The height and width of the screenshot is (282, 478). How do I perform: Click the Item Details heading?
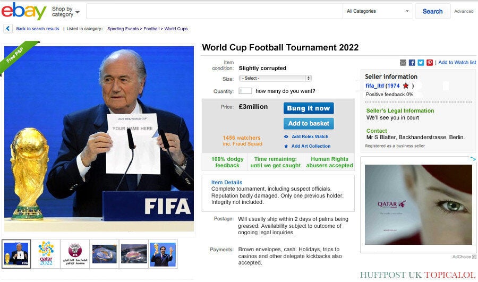(226, 182)
